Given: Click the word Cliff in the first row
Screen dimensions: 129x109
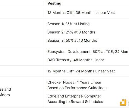Looking at the screenshot, I should (x=70, y=13).
